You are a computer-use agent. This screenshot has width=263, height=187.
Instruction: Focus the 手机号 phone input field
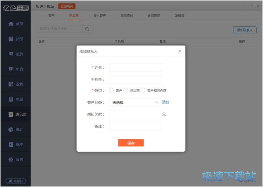pos(135,79)
